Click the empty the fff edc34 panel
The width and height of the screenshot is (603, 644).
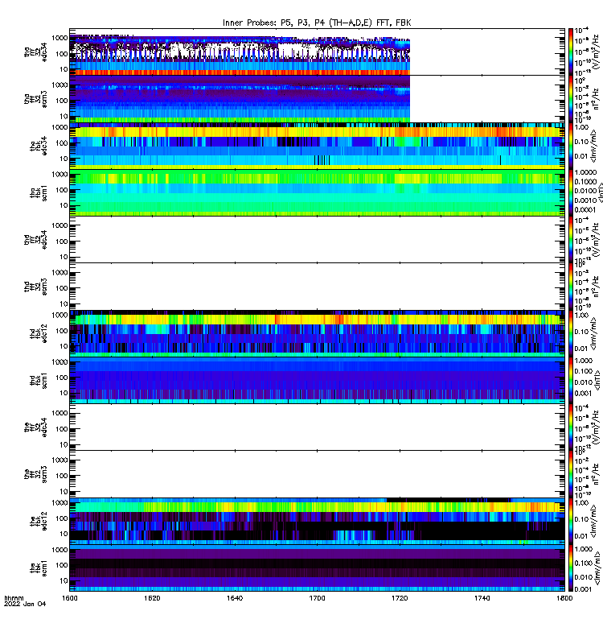317,427
